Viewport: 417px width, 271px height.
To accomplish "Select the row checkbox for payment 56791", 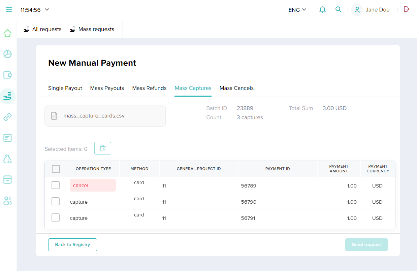I will click(56, 217).
